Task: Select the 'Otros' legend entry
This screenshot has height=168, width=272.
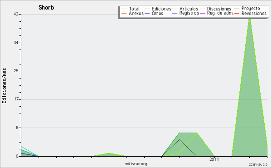Action: (x=157, y=13)
